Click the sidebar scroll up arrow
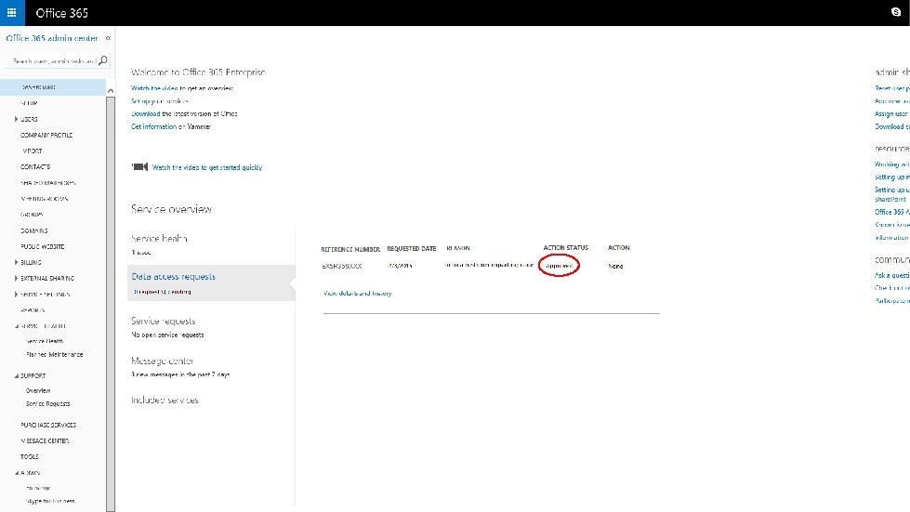 coord(111,90)
